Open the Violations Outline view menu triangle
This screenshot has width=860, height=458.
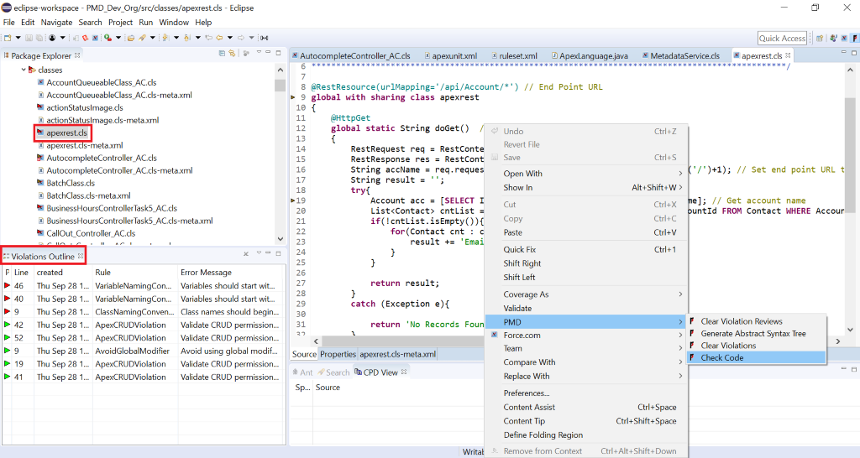(259, 252)
